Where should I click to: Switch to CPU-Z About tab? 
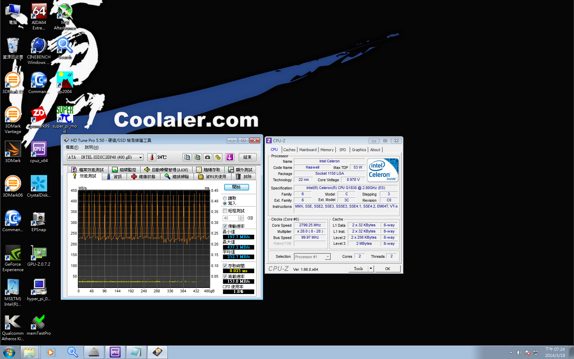[375, 150]
